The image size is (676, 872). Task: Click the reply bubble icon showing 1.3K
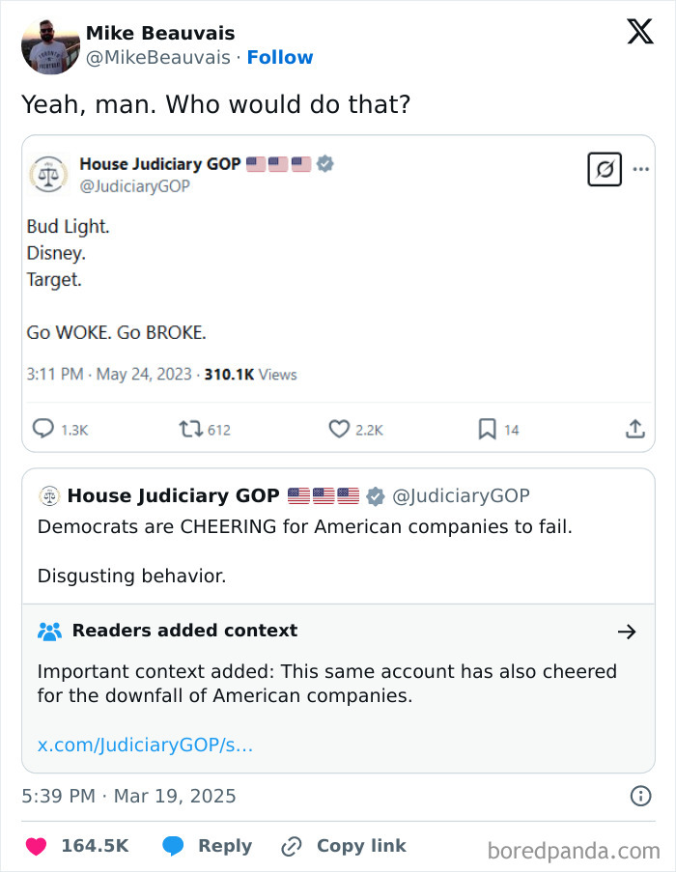click(44, 429)
